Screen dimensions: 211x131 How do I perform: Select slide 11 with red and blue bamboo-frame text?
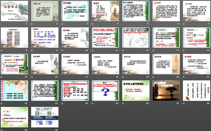pyautogui.click(x=105, y=37)
